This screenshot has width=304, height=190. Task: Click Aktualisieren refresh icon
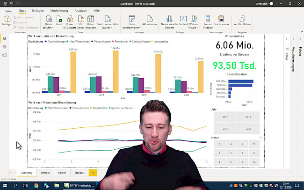pyautogui.click(x=149, y=20)
